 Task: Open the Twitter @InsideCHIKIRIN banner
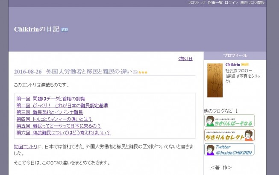pyautogui.click(x=229, y=149)
